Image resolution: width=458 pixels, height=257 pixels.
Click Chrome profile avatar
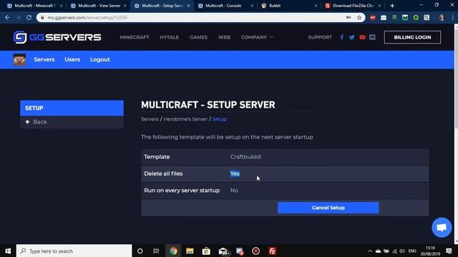coord(442,17)
